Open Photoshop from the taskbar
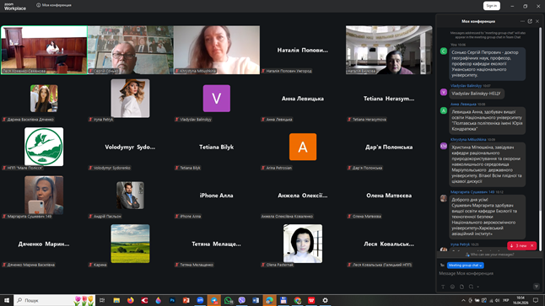The image size is (545, 306). tap(172, 300)
